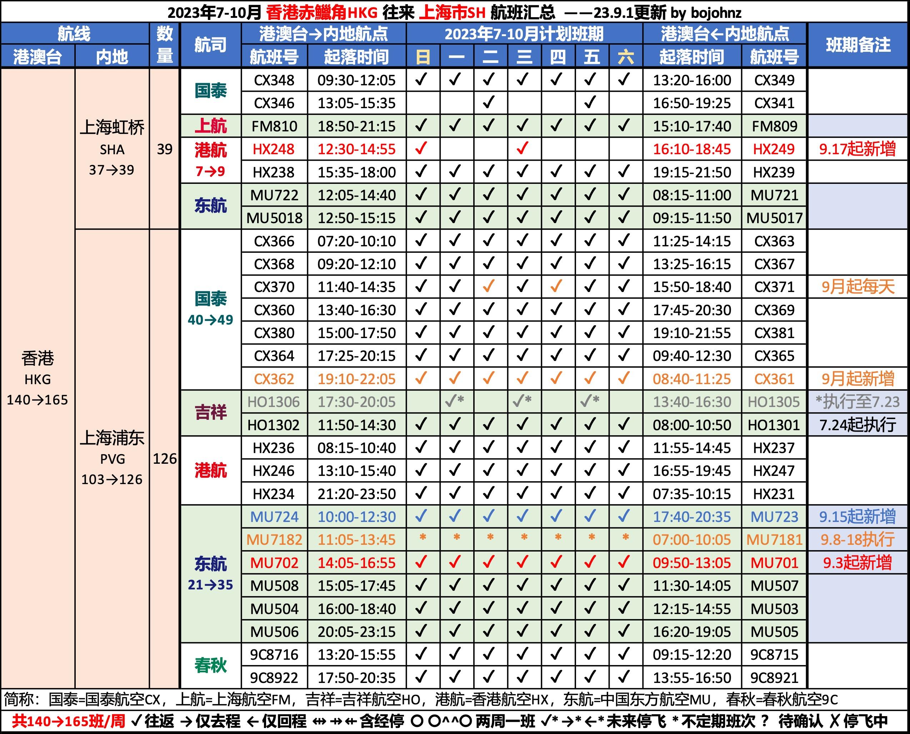910x734 pixels.
Task: Select the 日 weekday header
Action: pyautogui.click(x=422, y=57)
